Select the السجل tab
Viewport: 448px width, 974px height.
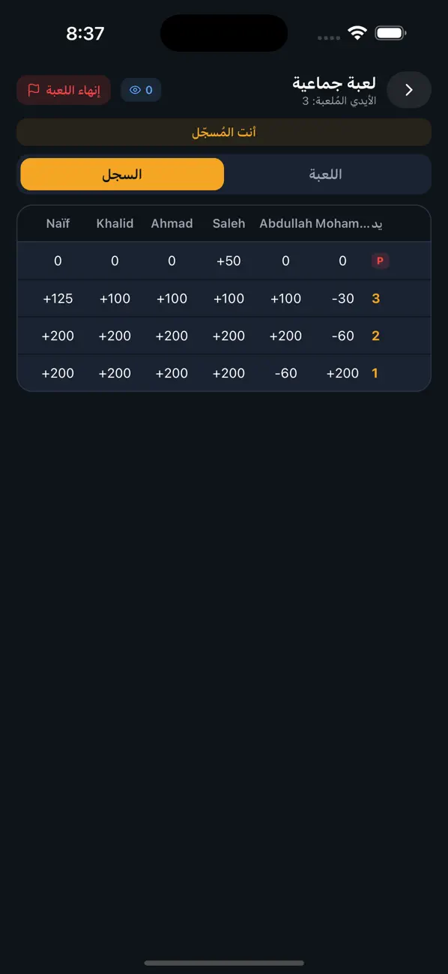coord(122,175)
